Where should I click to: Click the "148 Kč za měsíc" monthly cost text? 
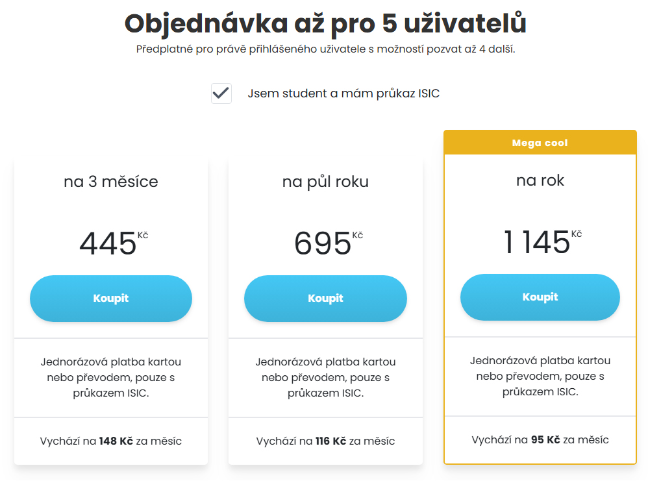tap(111, 441)
